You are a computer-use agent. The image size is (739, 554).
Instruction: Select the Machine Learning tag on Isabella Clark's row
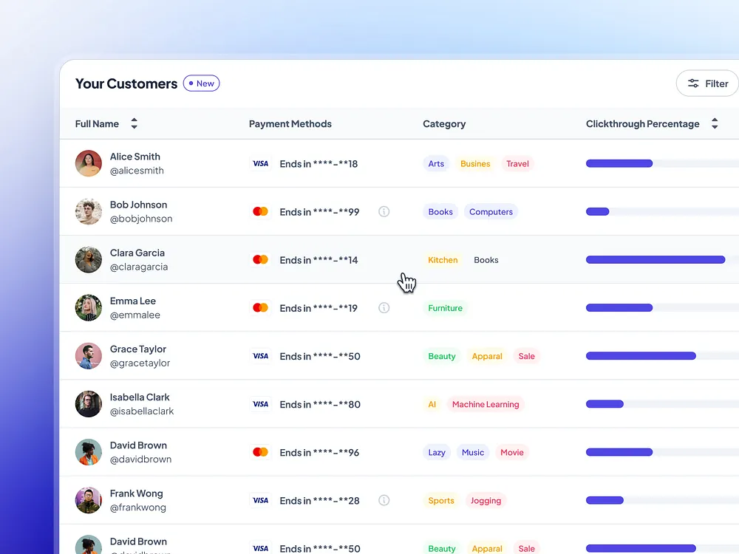coord(486,404)
